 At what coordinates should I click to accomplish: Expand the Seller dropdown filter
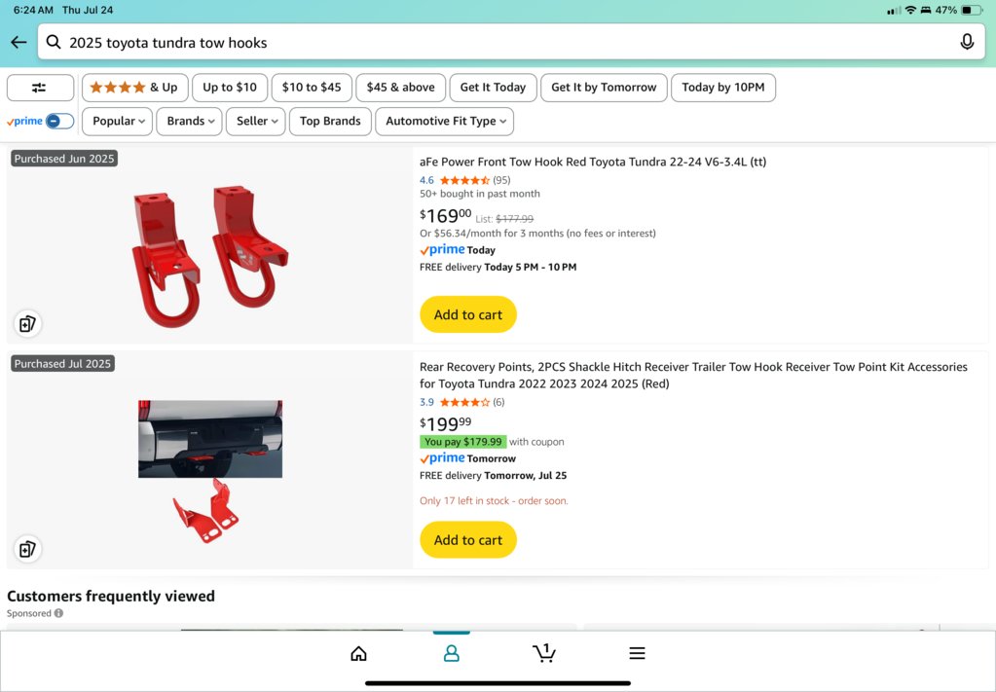[x=256, y=122]
